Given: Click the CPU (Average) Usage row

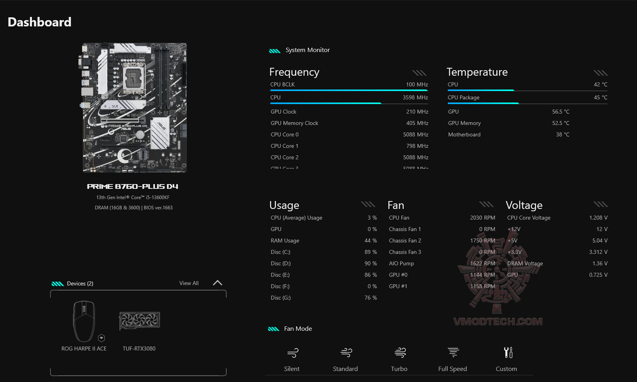Looking at the screenshot, I should click(324, 218).
